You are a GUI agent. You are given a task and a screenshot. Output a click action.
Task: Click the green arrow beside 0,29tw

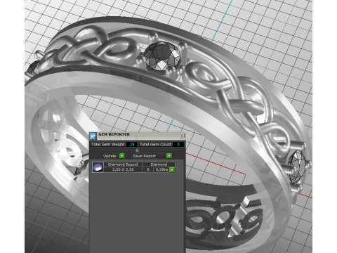coord(172,169)
